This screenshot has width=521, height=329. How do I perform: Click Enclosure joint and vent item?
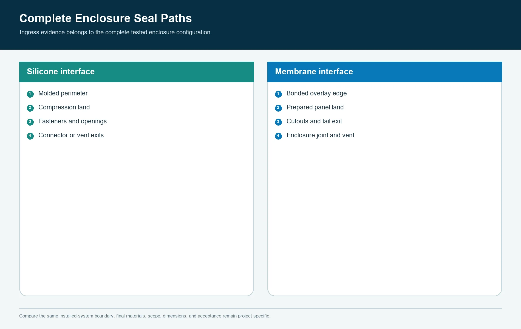(x=320, y=135)
